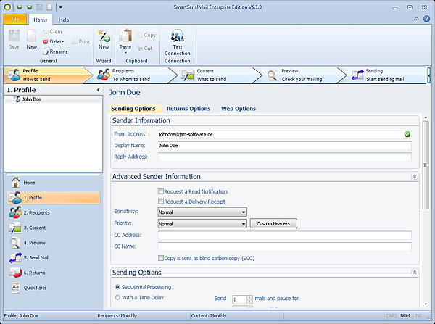435x324 pixels.
Task: Enable Request a Read Notification
Action: (x=161, y=191)
